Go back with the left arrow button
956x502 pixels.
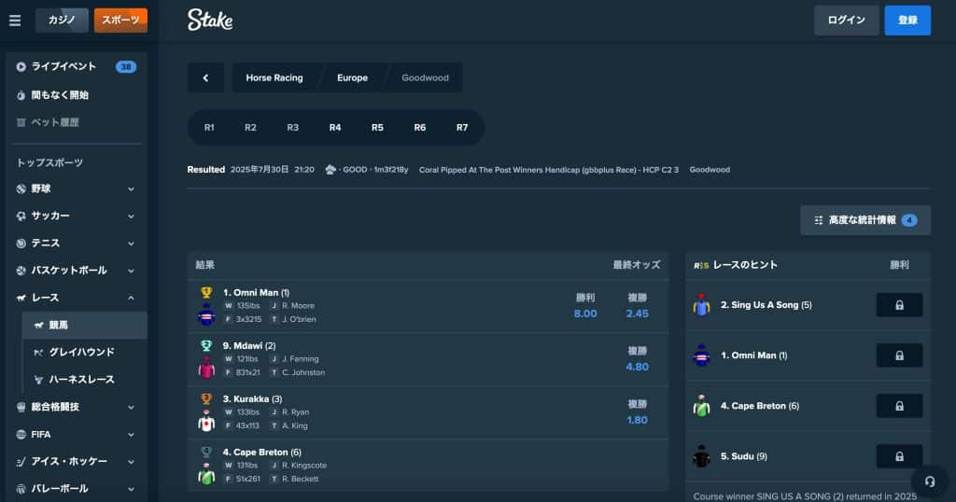[205, 78]
